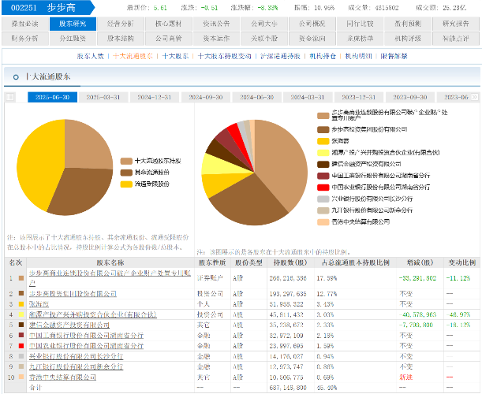Select the 2023-12-31 report date
The width and height of the screenshot is (482, 394).
(x=359, y=98)
